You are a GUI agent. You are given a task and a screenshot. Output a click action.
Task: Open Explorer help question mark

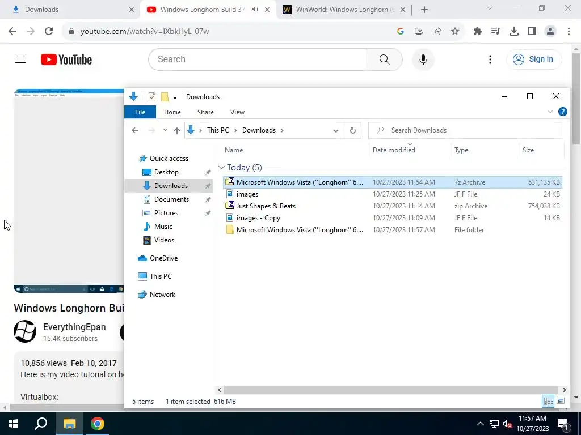[x=562, y=112]
